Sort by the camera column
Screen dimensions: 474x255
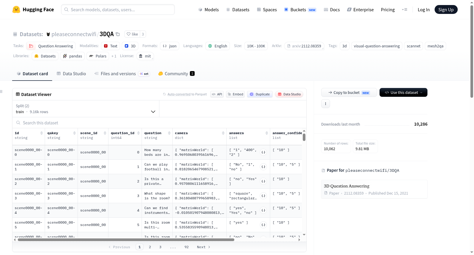[223, 133]
